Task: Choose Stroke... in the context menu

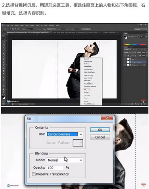Action: point(86,92)
